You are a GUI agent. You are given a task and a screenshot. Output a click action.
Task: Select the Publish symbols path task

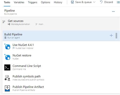[x=61, y=78]
